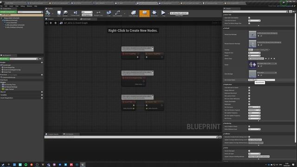Click the Compile toolbar icon
Screen dimensions: 297x167
(48, 13)
